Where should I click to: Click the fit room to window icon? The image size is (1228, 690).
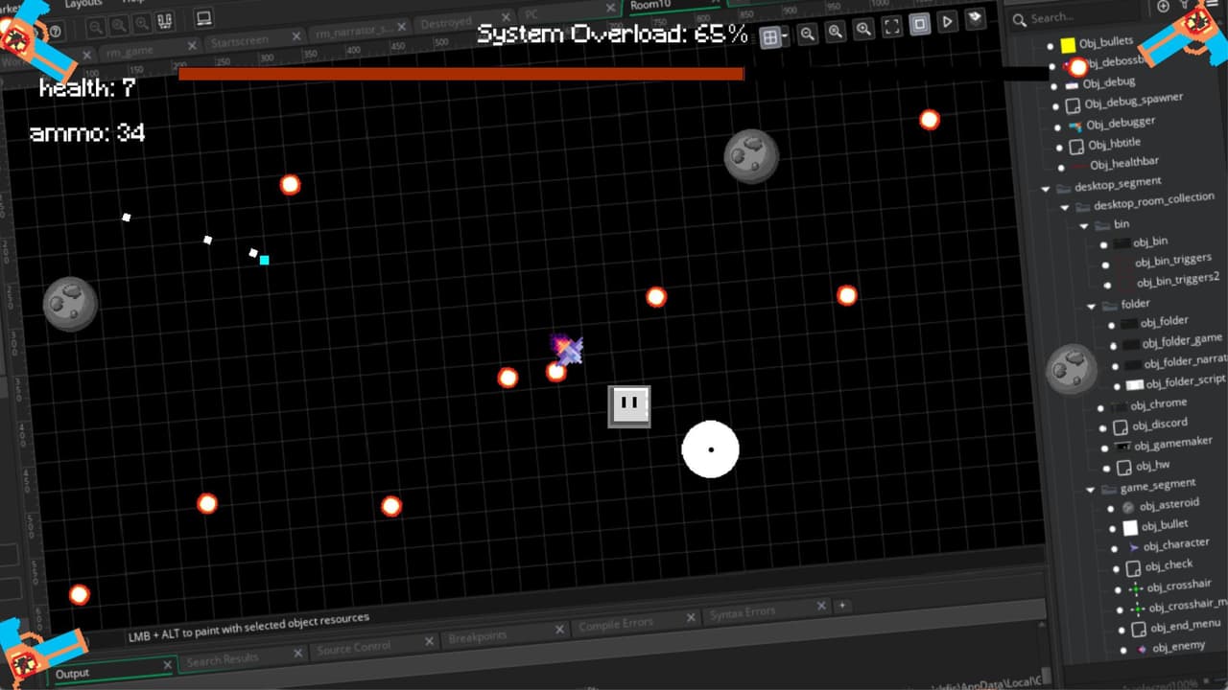891,27
